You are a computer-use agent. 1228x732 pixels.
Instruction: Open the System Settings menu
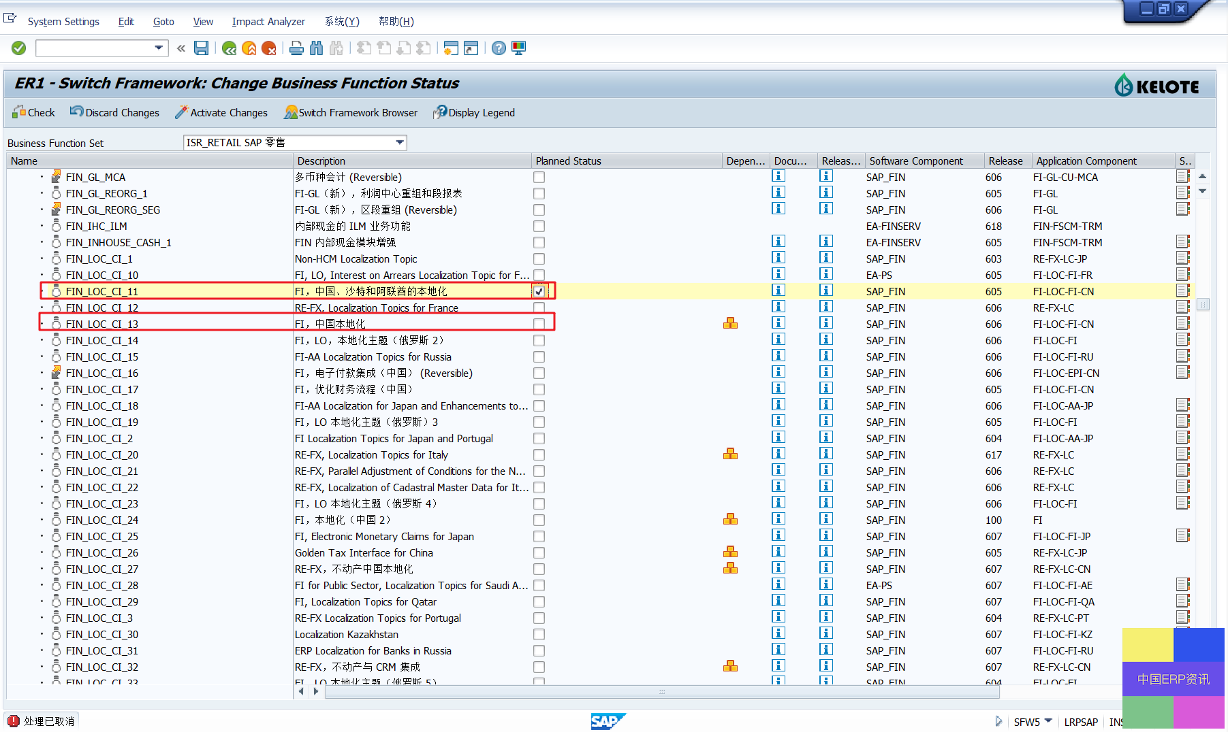[x=63, y=22]
